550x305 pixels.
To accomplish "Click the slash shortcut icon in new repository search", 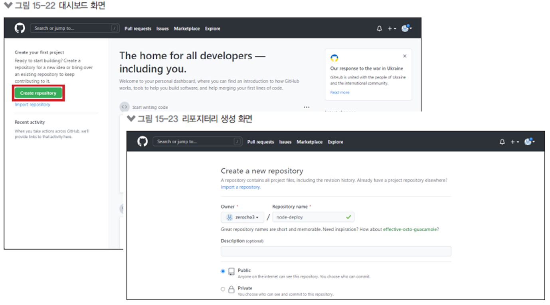I will point(237,141).
